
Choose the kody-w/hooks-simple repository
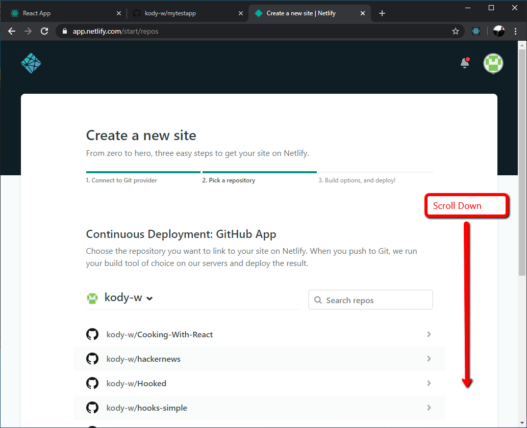(x=260, y=408)
